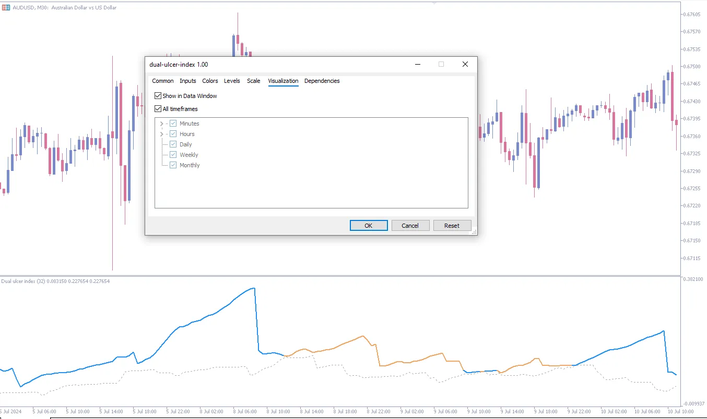This screenshot has height=419, width=707.
Task: Switch to the Common tab
Action: pyautogui.click(x=163, y=81)
